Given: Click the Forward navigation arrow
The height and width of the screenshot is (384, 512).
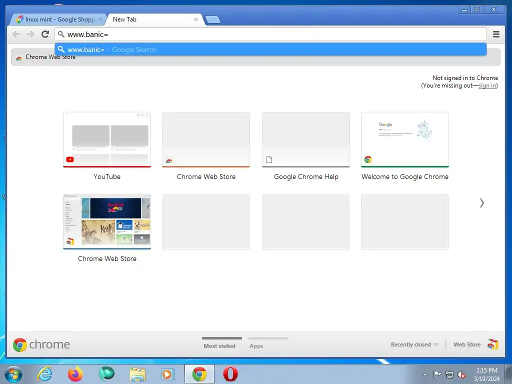Looking at the screenshot, I should 30,34.
